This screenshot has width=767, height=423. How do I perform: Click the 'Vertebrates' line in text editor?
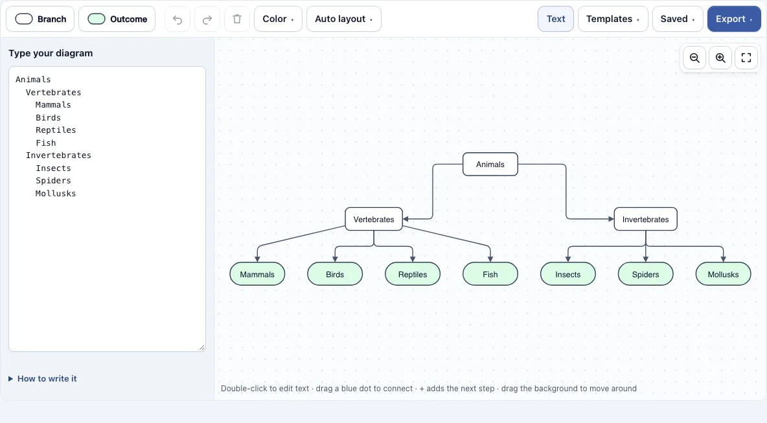coord(53,93)
